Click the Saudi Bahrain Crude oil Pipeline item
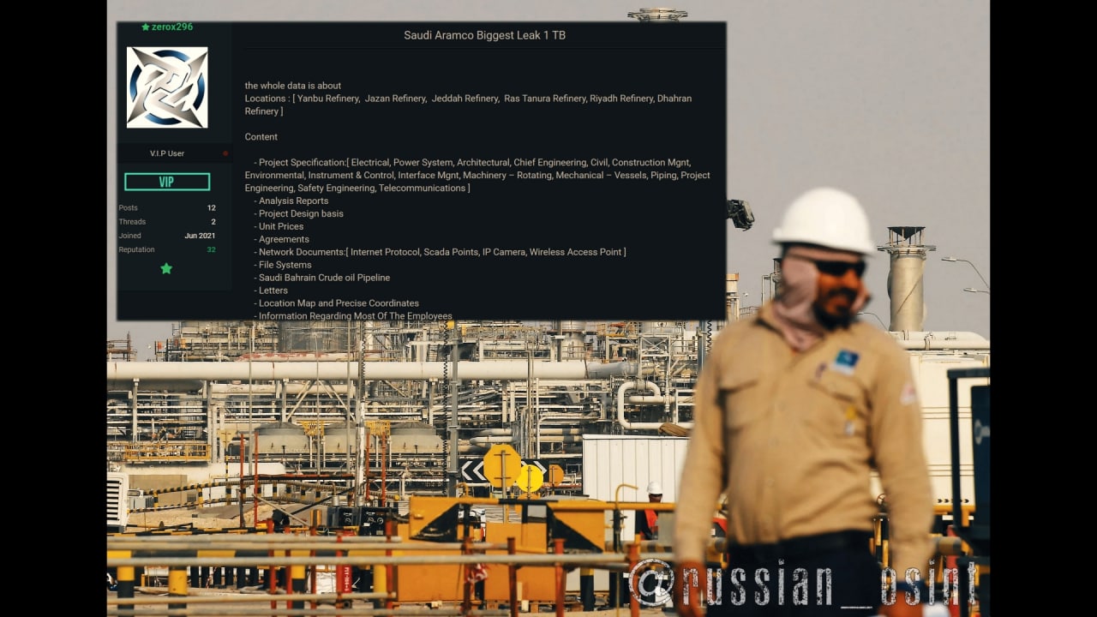This screenshot has height=617, width=1097. (324, 278)
